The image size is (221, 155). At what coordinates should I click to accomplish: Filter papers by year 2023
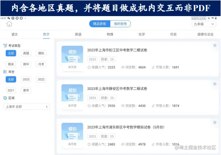[26, 79]
